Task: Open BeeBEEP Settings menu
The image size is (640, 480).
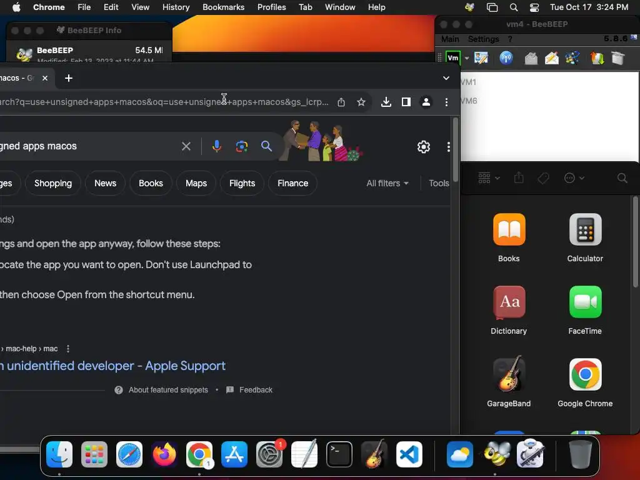Action: (483, 39)
